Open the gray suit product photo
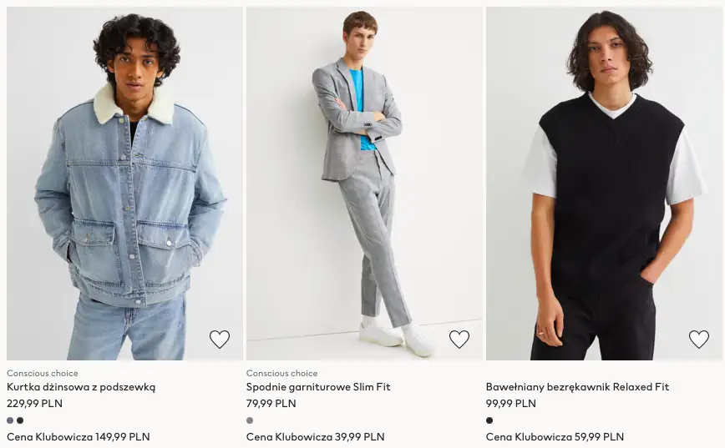The image size is (725, 448). pyautogui.click(x=364, y=184)
